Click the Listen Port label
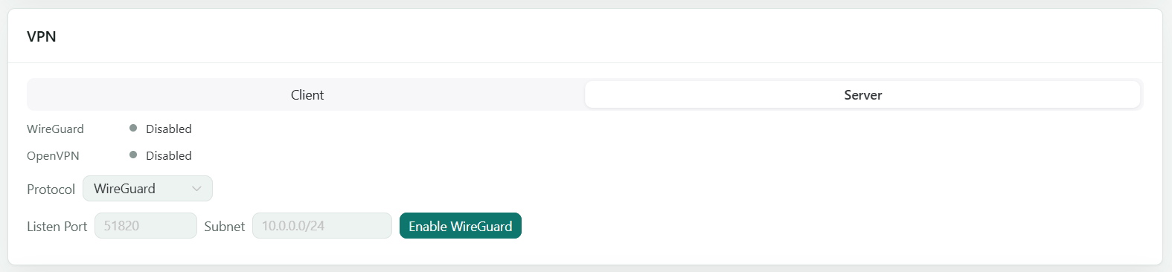The image size is (1172, 272). coord(57,227)
